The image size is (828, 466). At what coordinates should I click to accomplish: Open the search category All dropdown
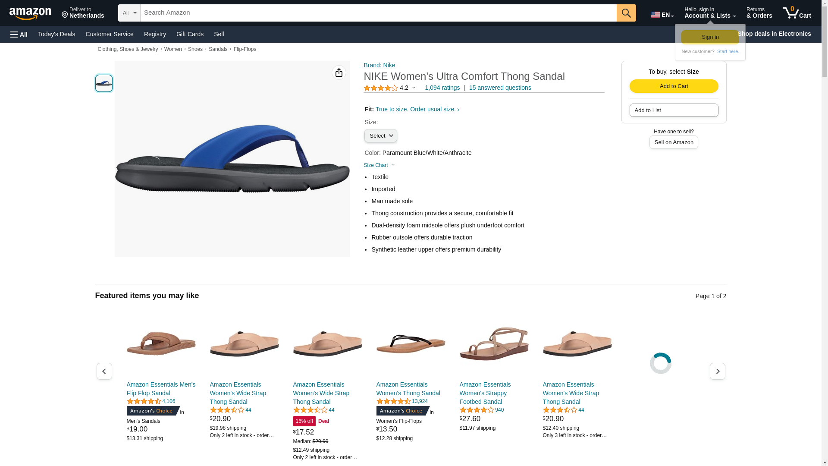click(x=129, y=13)
